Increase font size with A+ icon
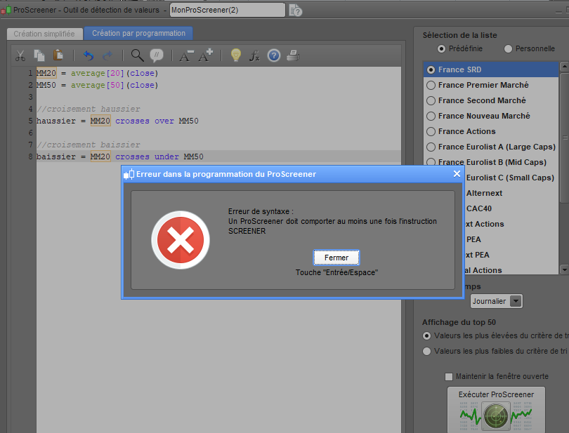This screenshot has height=433, width=569. (205, 55)
